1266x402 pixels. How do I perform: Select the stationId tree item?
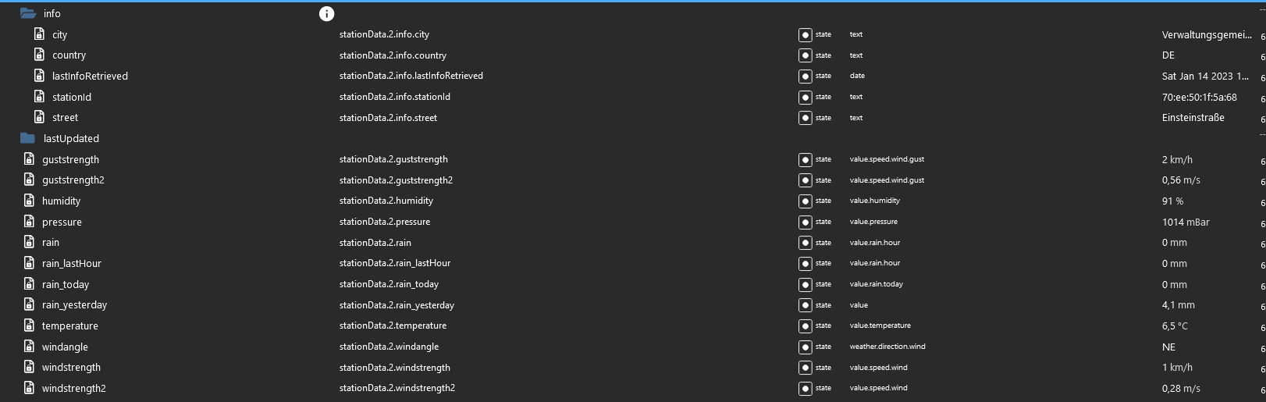click(x=72, y=97)
